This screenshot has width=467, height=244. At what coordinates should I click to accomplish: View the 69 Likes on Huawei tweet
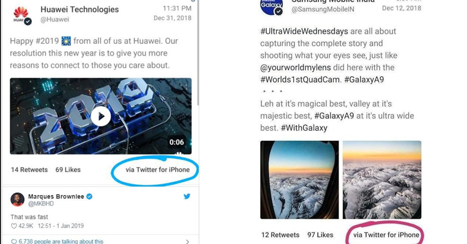pos(68,170)
